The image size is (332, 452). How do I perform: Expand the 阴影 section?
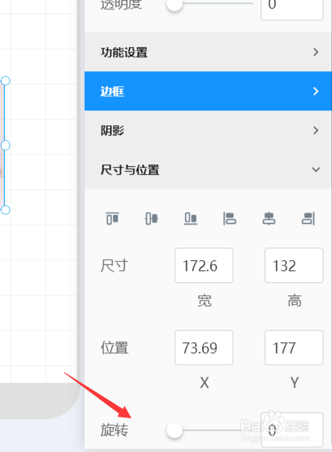point(208,130)
